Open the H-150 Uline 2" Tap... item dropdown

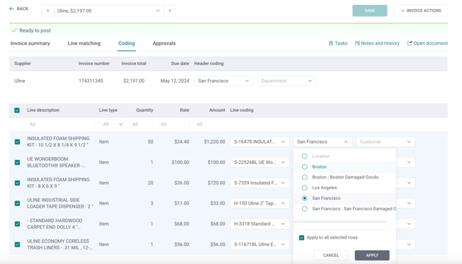point(259,203)
